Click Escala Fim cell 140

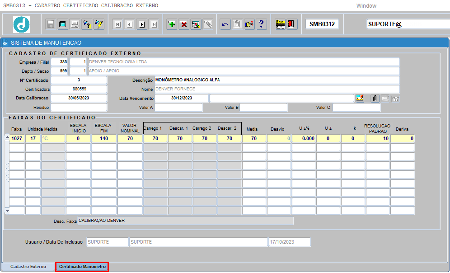(104, 138)
